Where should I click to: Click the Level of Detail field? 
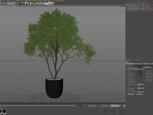pyautogui.click(x=140, y=77)
